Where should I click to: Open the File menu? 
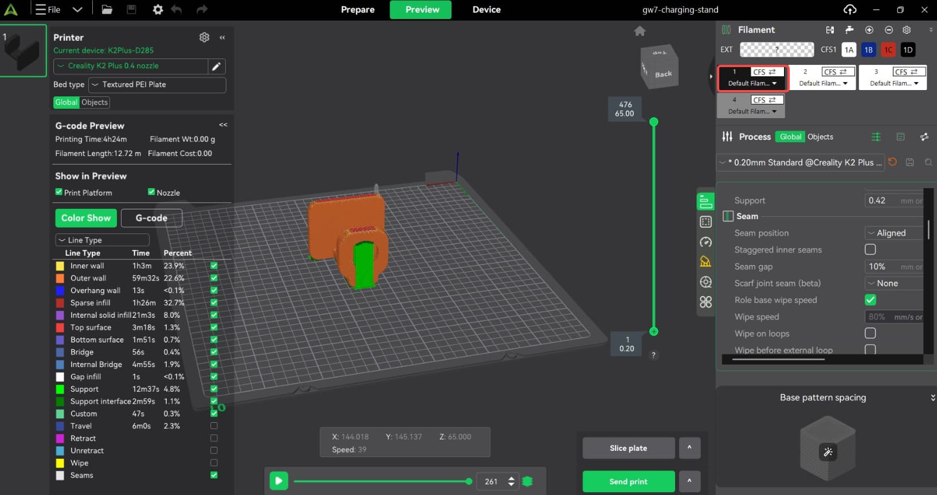[48, 9]
